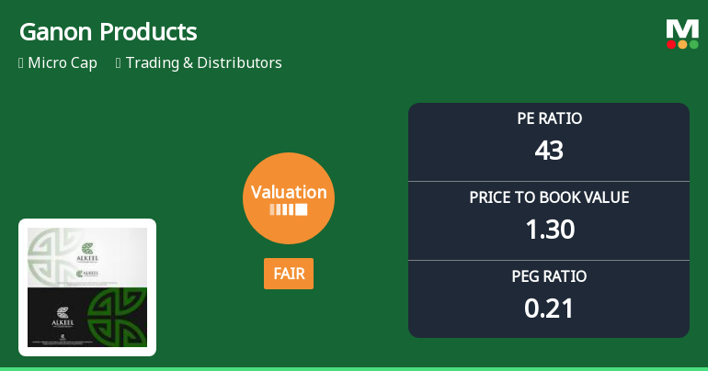Click the light green bar at the bottom
Screen dimensions: 708x371
point(354,368)
